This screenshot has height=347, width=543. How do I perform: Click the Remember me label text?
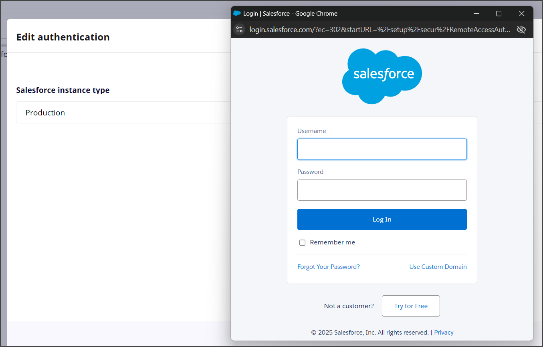pyautogui.click(x=332, y=242)
